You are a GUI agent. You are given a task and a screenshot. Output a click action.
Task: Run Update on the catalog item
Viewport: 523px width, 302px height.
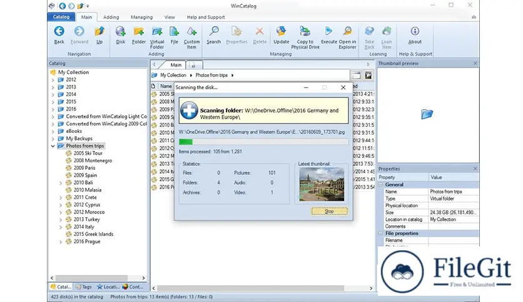click(281, 35)
